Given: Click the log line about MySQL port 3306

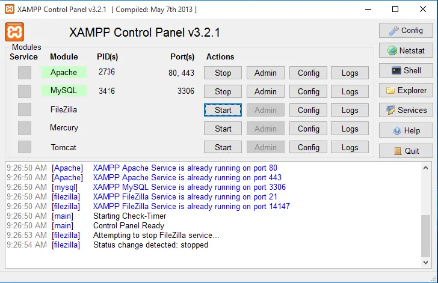Looking at the screenshot, I should tap(190, 187).
